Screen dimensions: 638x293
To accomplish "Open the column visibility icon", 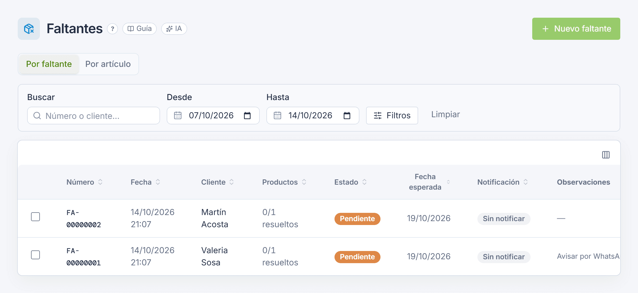I will [606, 155].
